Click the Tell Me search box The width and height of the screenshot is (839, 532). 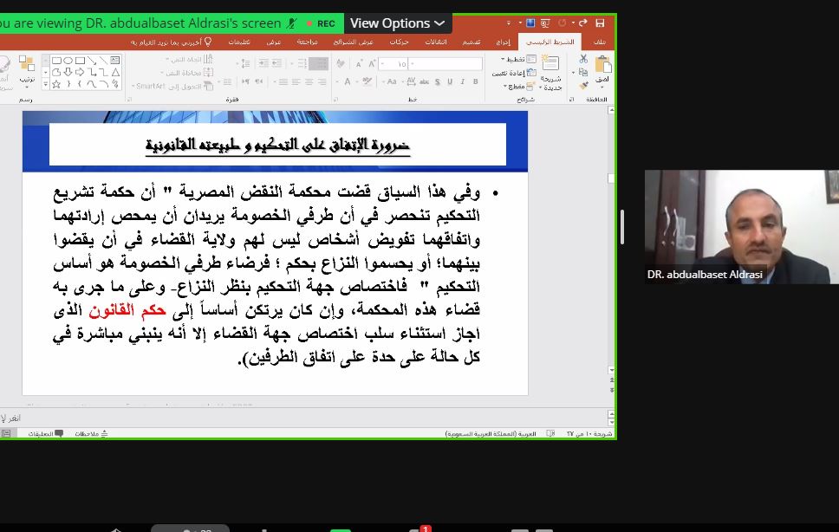[x=172, y=42]
